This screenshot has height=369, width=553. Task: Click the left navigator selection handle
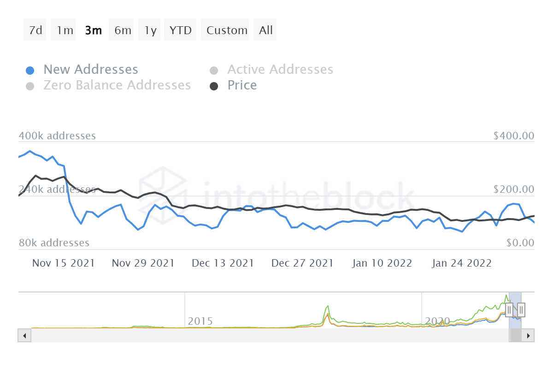coord(510,310)
